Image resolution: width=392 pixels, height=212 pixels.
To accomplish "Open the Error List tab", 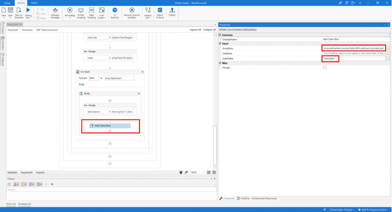I will click(x=11, y=204).
